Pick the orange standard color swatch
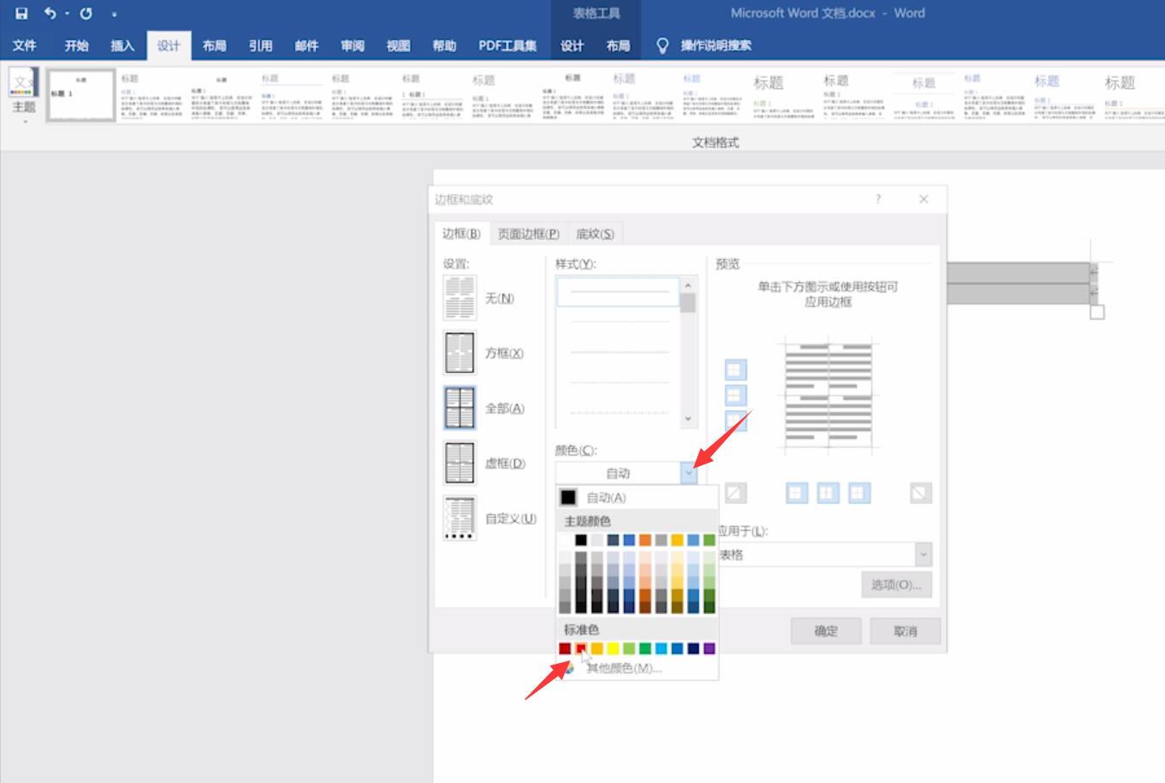Image resolution: width=1165 pixels, height=783 pixels. click(597, 648)
